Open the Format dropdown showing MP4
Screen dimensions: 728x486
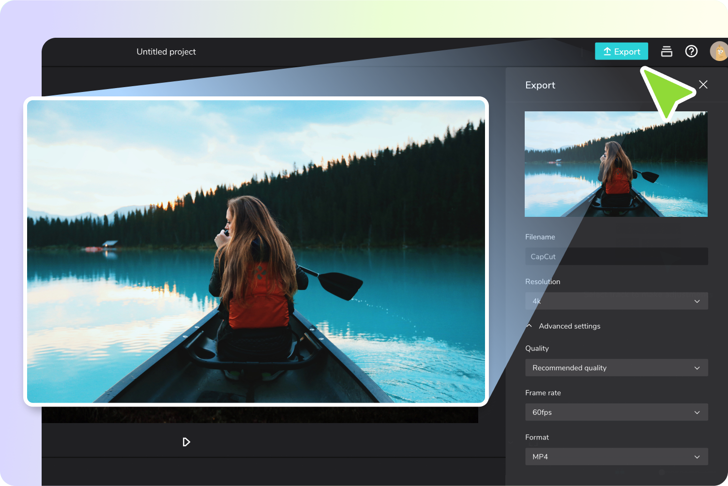pyautogui.click(x=617, y=456)
